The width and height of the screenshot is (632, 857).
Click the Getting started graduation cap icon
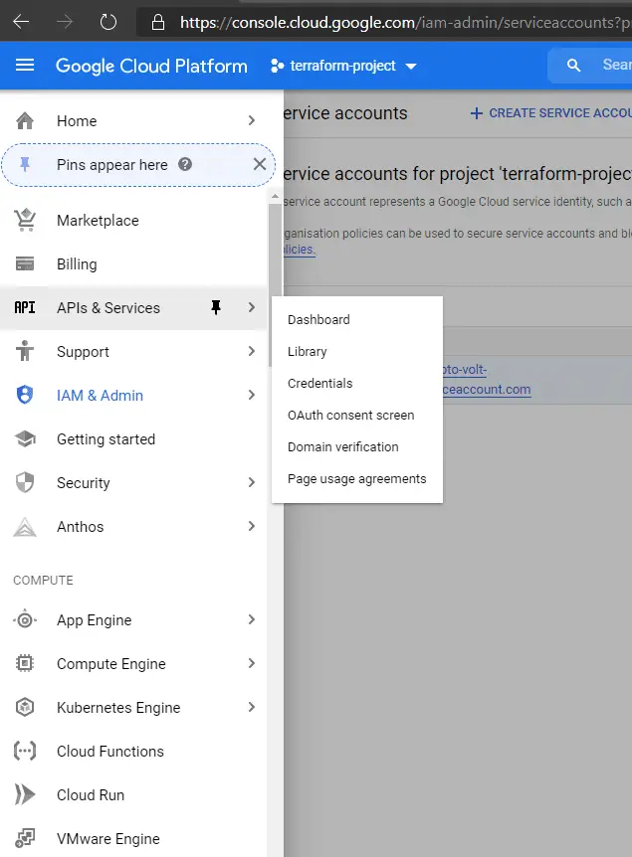point(25,438)
